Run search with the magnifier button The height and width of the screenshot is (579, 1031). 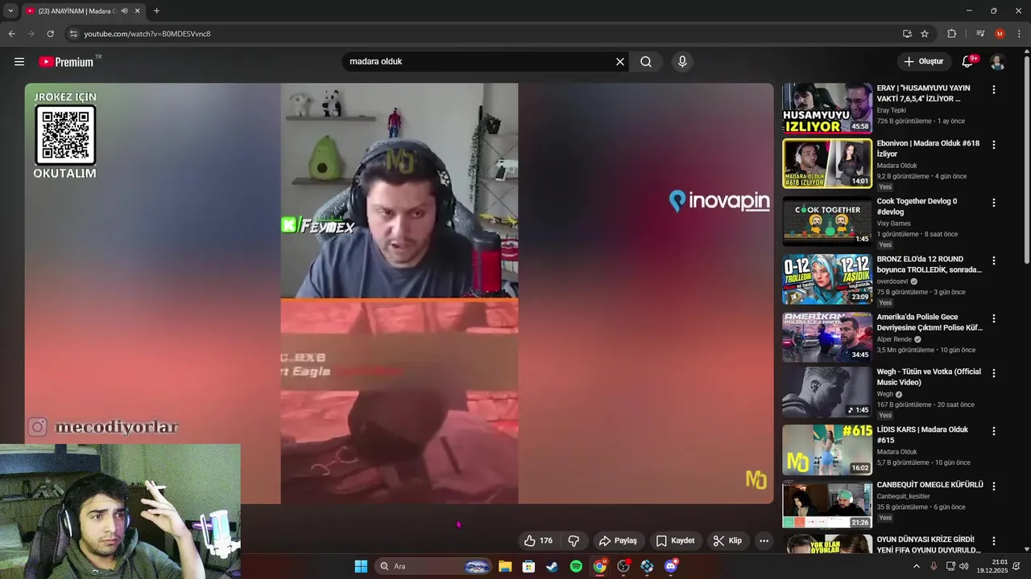click(646, 61)
